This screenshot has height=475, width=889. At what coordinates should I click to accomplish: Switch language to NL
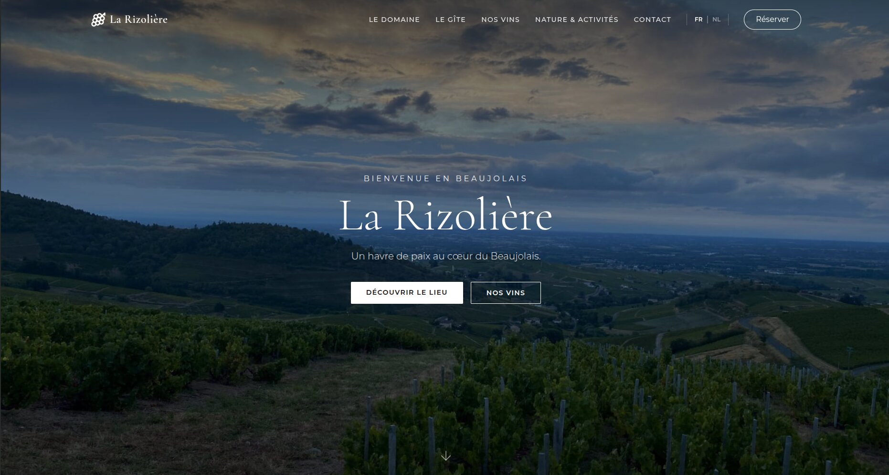(717, 20)
